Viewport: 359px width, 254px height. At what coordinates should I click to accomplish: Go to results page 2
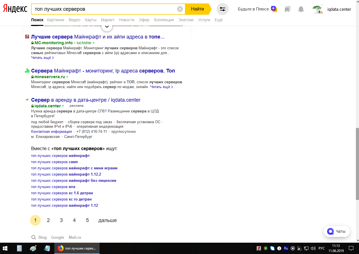tap(48, 220)
